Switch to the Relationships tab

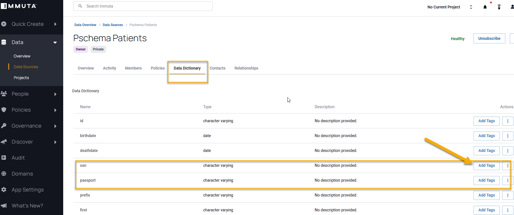tap(246, 68)
